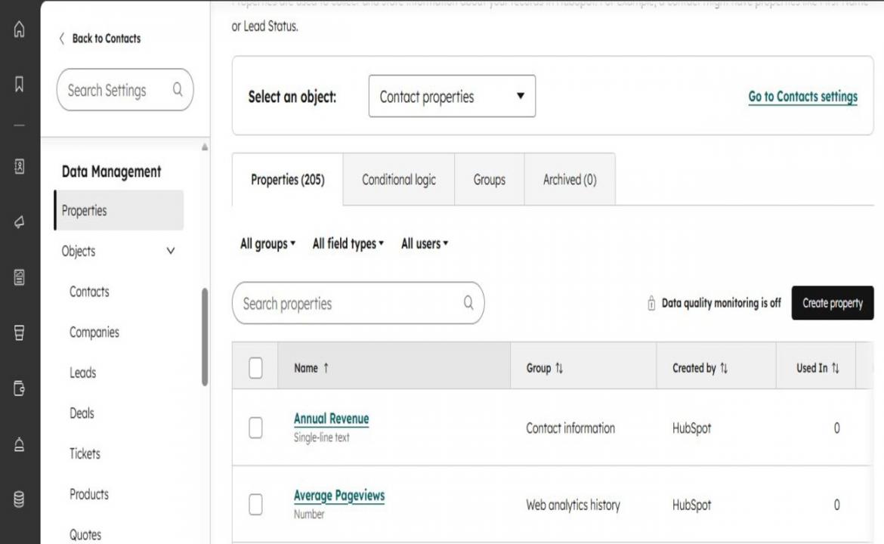
Task: Sort the Group column with arrows icon
Action: (x=558, y=367)
